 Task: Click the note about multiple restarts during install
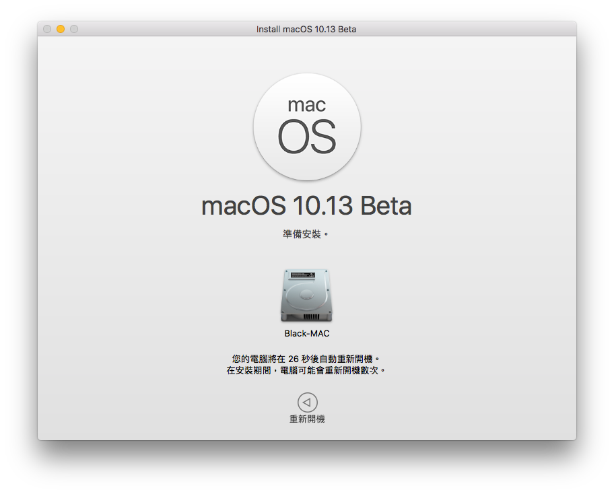[x=306, y=370]
